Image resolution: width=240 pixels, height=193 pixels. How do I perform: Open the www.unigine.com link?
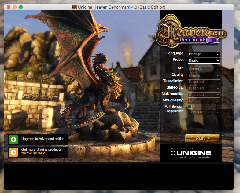point(35,153)
